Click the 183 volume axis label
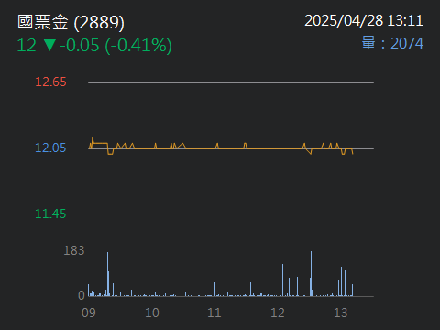This screenshot has width=440, height=330. click(74, 250)
